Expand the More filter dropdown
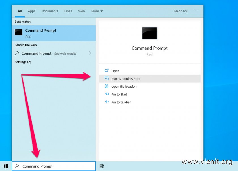Viewport: 238px width, 171px height. point(97,11)
